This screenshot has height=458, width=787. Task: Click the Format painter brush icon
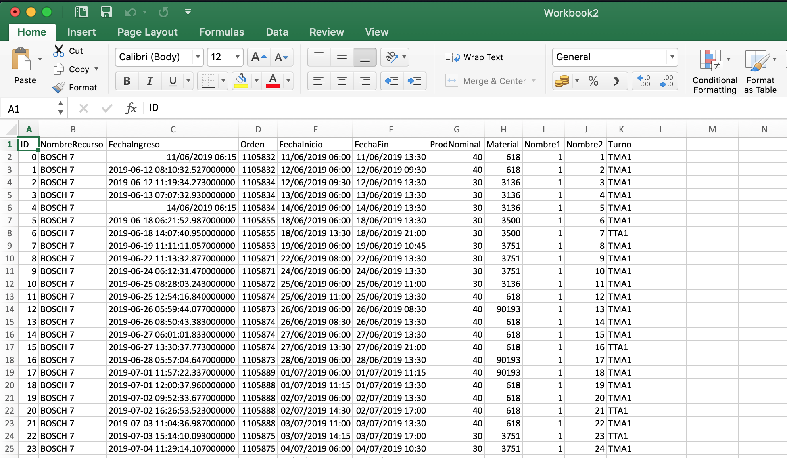(x=59, y=87)
